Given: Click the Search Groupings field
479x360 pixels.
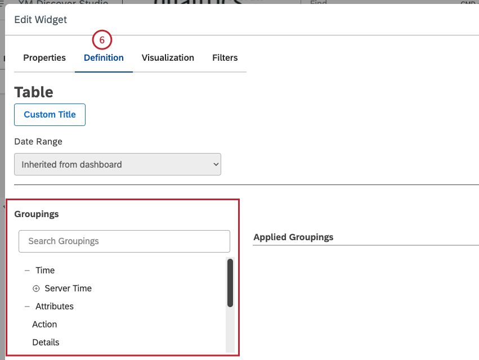Looking at the screenshot, I should (x=124, y=241).
